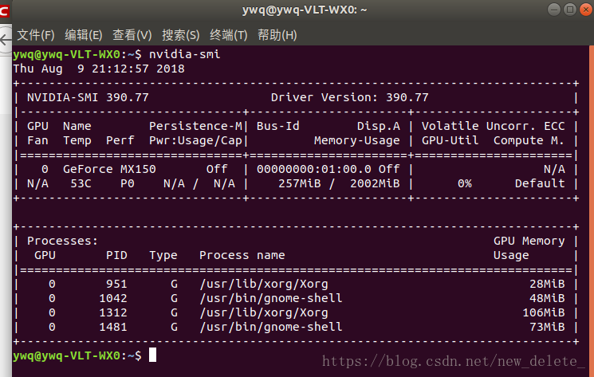Click the ywq@ywq-VLT-WX0 window title bar
This screenshot has height=377, width=594.
click(x=305, y=10)
